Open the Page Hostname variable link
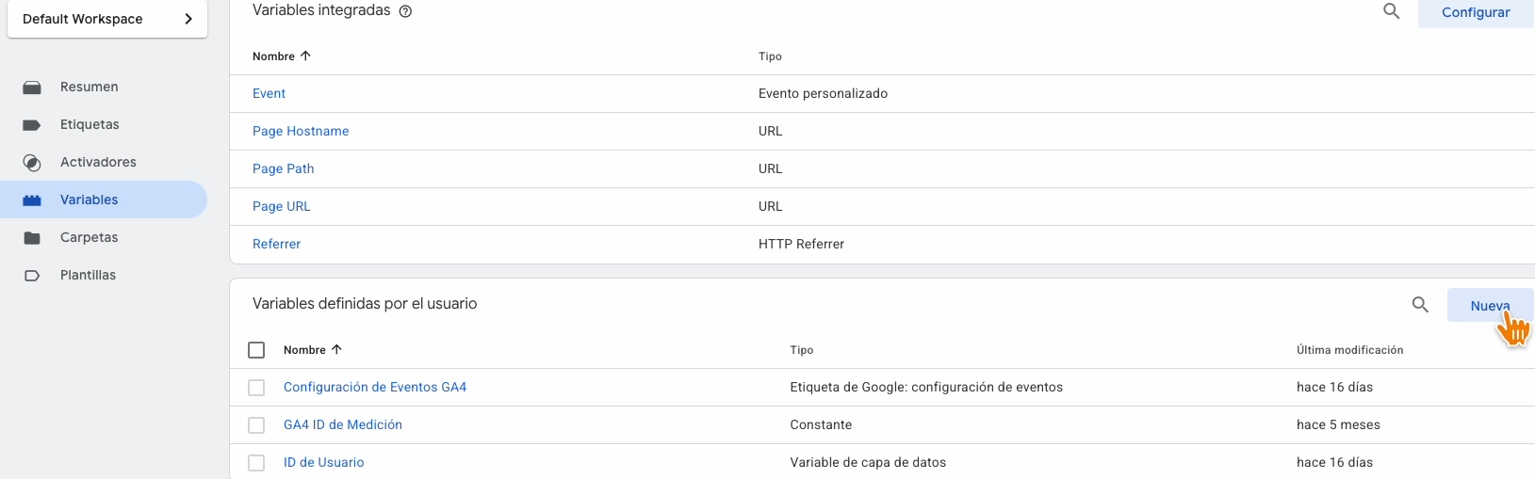The height and width of the screenshot is (479, 1535). point(301,131)
